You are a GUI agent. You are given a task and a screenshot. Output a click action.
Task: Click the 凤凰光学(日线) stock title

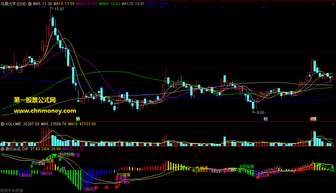[14, 4]
